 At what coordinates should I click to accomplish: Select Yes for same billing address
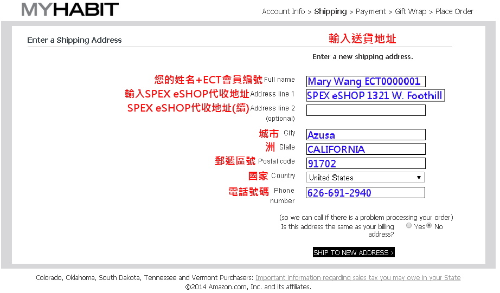[409, 225]
